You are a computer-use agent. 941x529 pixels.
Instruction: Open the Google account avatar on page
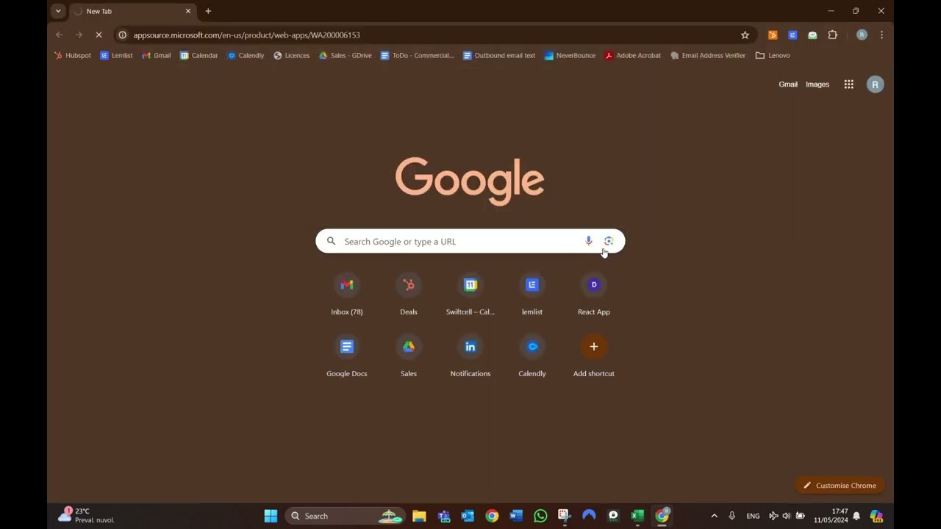(x=875, y=84)
